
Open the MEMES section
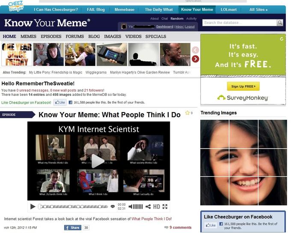coord(28,36)
